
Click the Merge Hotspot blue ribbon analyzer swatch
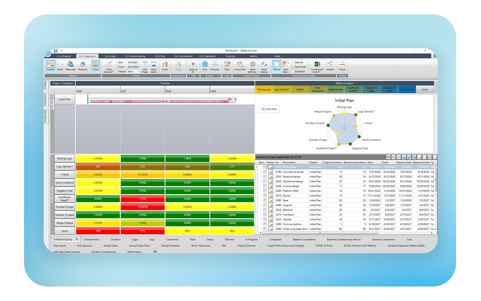[407, 89]
